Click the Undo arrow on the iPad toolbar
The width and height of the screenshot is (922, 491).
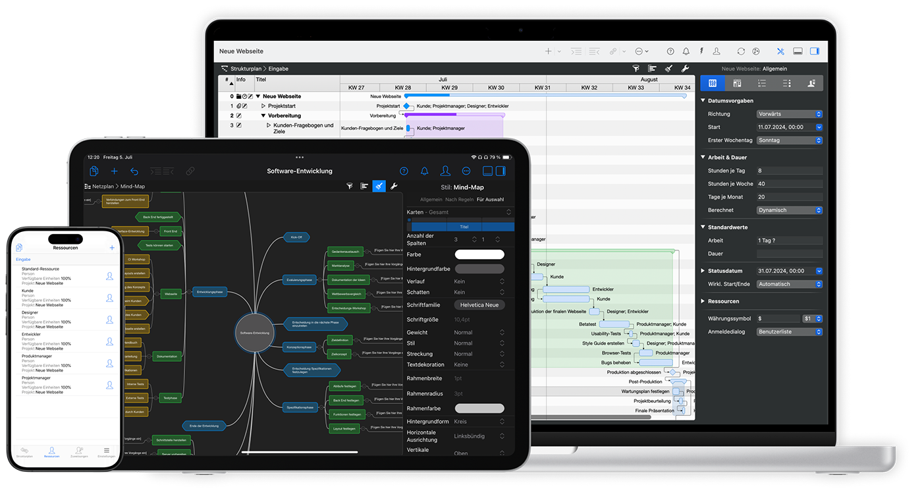136,171
